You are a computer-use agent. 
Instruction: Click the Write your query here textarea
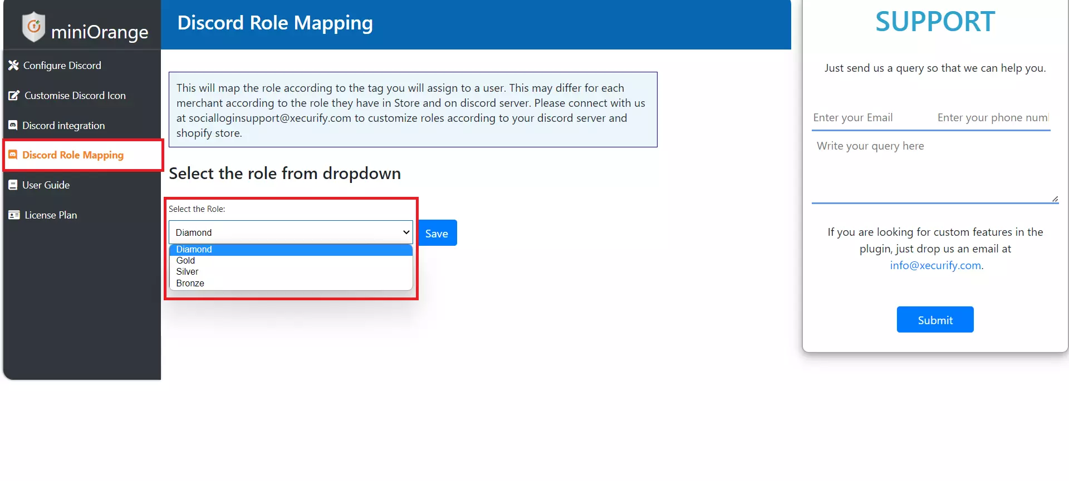tap(935, 169)
